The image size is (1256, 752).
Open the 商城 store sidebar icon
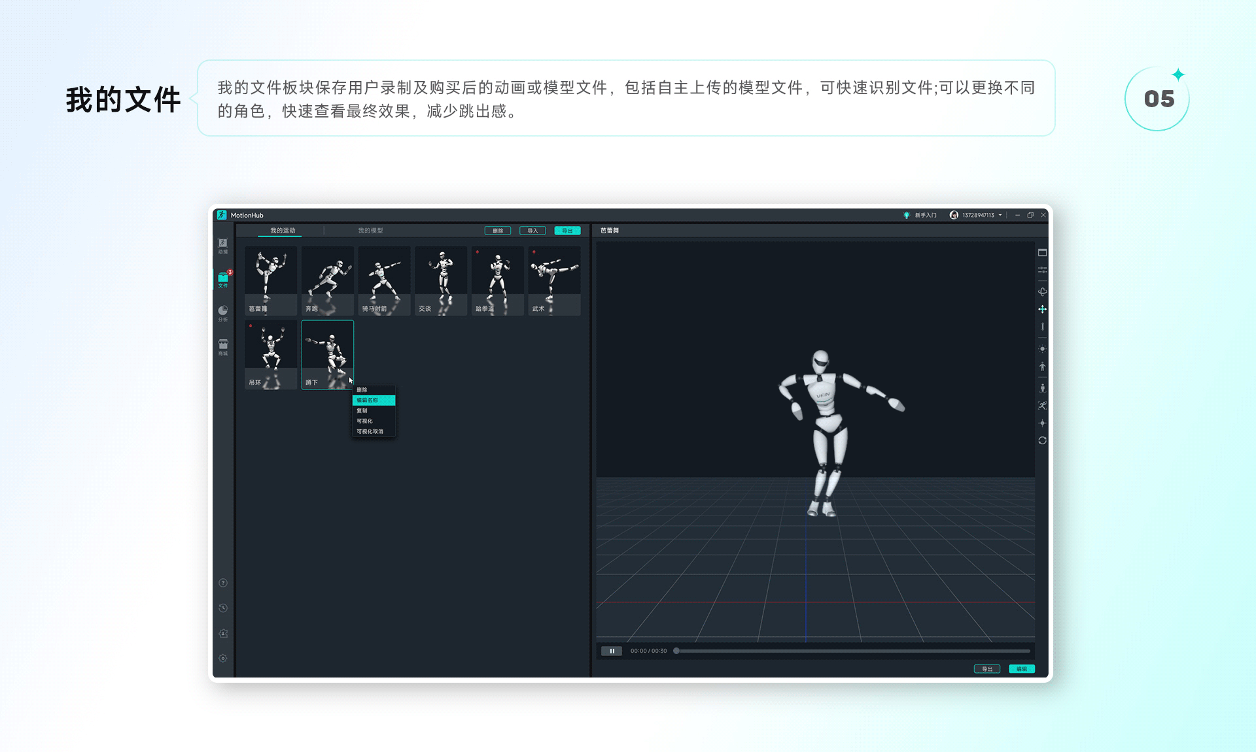[x=223, y=346]
